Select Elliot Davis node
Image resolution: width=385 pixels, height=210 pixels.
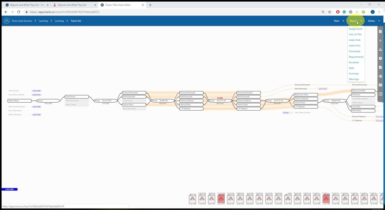pyautogui.click(x=363, y=95)
